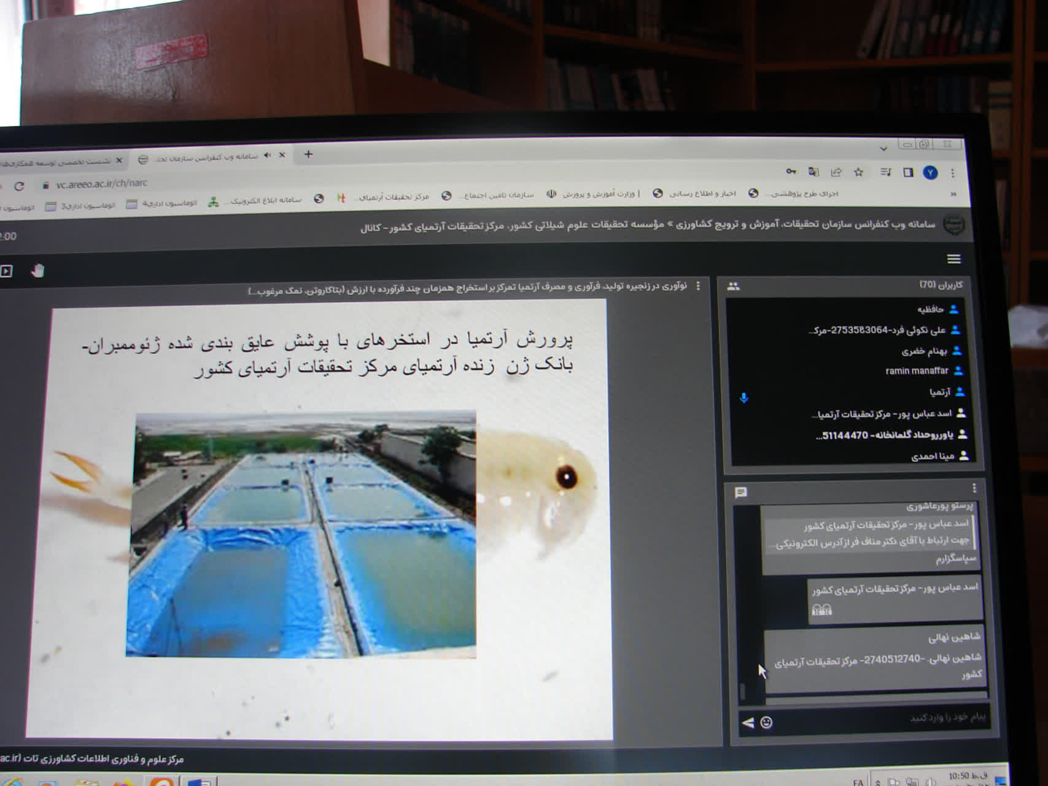
Task: Open the browser side panel icon
Action: coord(908,173)
